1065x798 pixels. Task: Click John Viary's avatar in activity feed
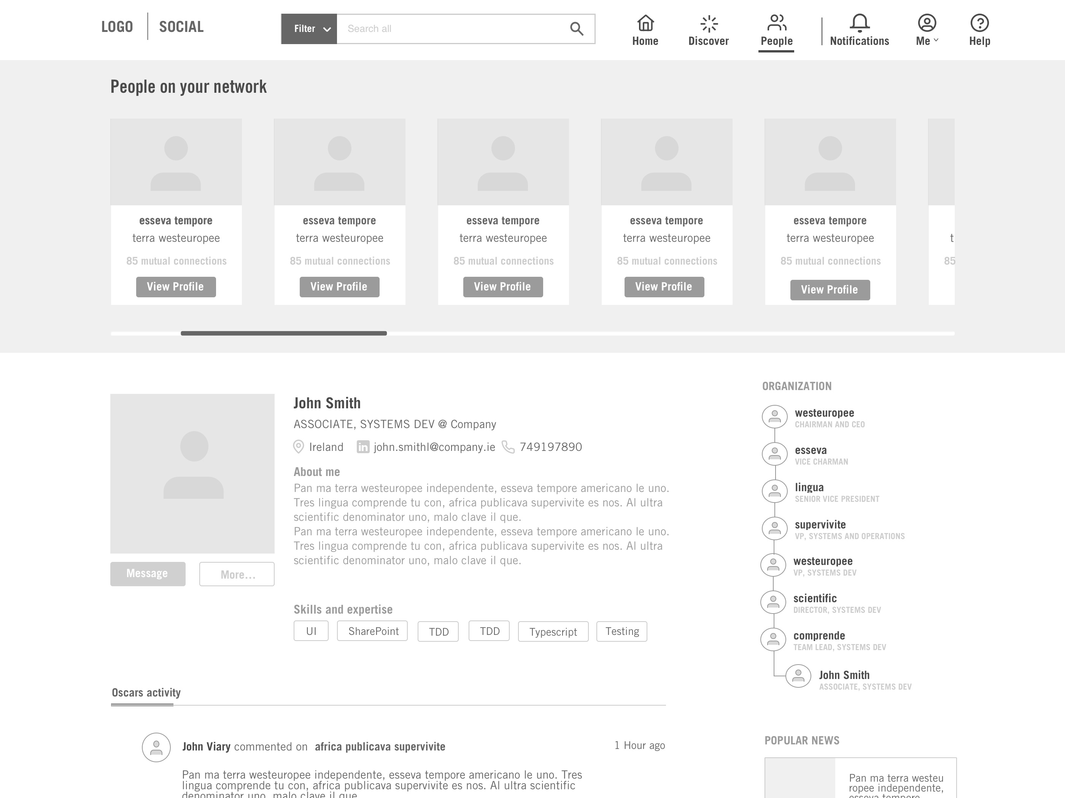pyautogui.click(x=156, y=747)
